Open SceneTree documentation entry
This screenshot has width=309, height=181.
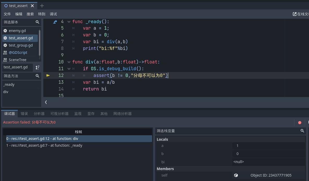coord(20,59)
